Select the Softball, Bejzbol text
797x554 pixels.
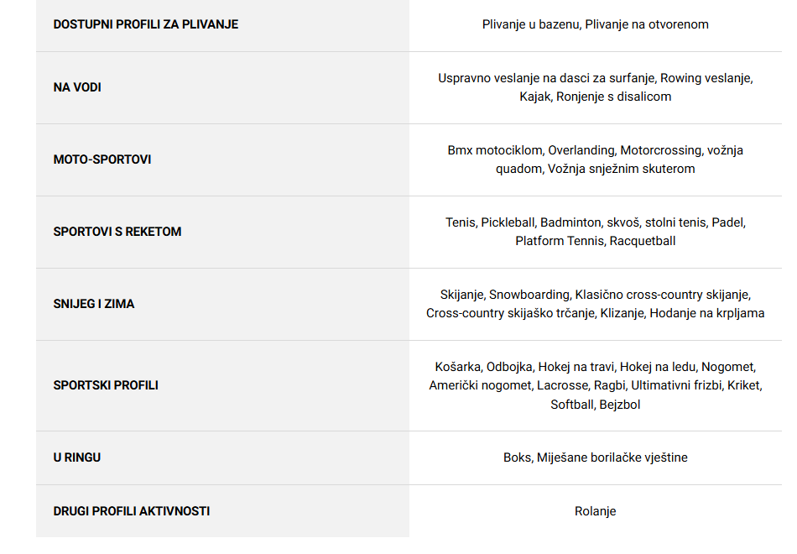point(595,405)
